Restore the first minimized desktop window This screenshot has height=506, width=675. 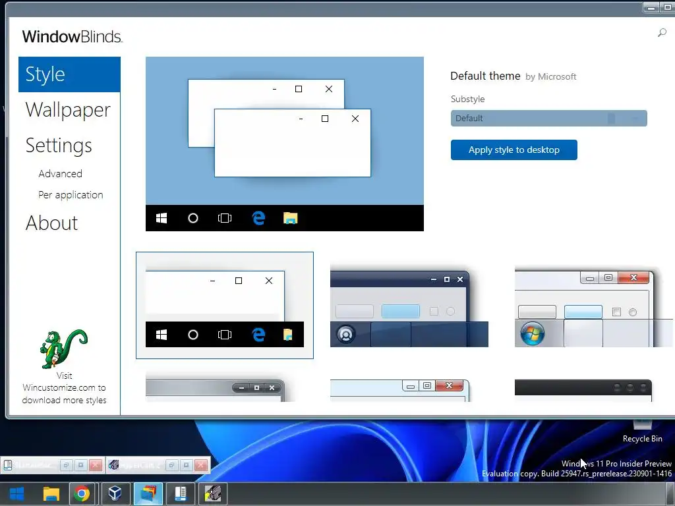pyautogui.click(x=66, y=465)
